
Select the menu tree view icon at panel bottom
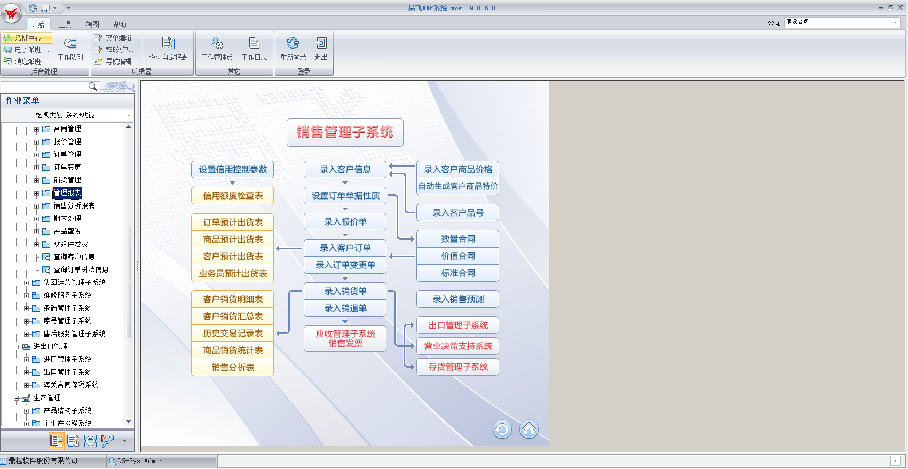tap(57, 441)
